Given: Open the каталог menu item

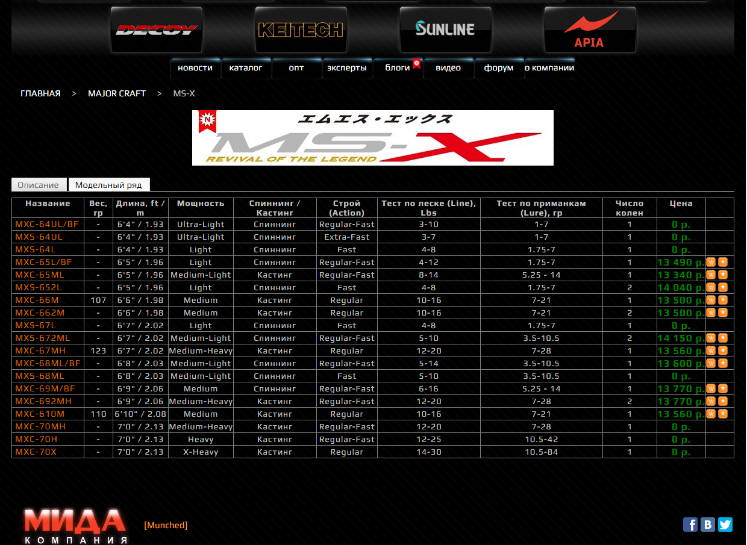Looking at the screenshot, I should [x=246, y=68].
